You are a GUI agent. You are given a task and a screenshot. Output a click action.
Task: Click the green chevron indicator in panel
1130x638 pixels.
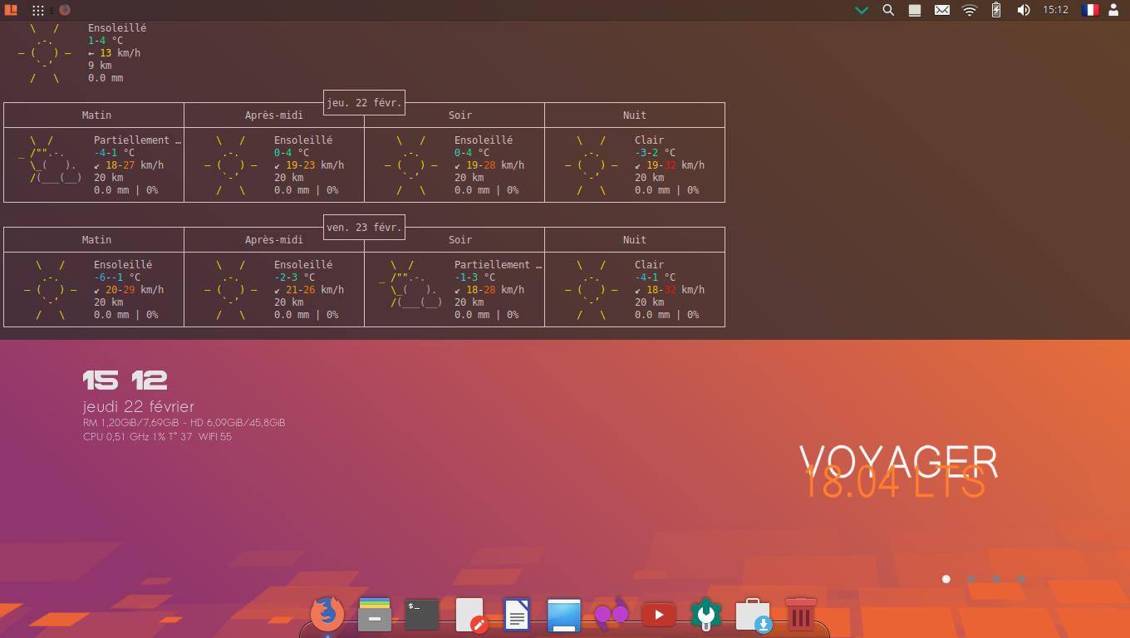pos(862,10)
